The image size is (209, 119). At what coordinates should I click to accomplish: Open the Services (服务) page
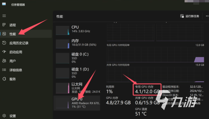click(x=26, y=79)
